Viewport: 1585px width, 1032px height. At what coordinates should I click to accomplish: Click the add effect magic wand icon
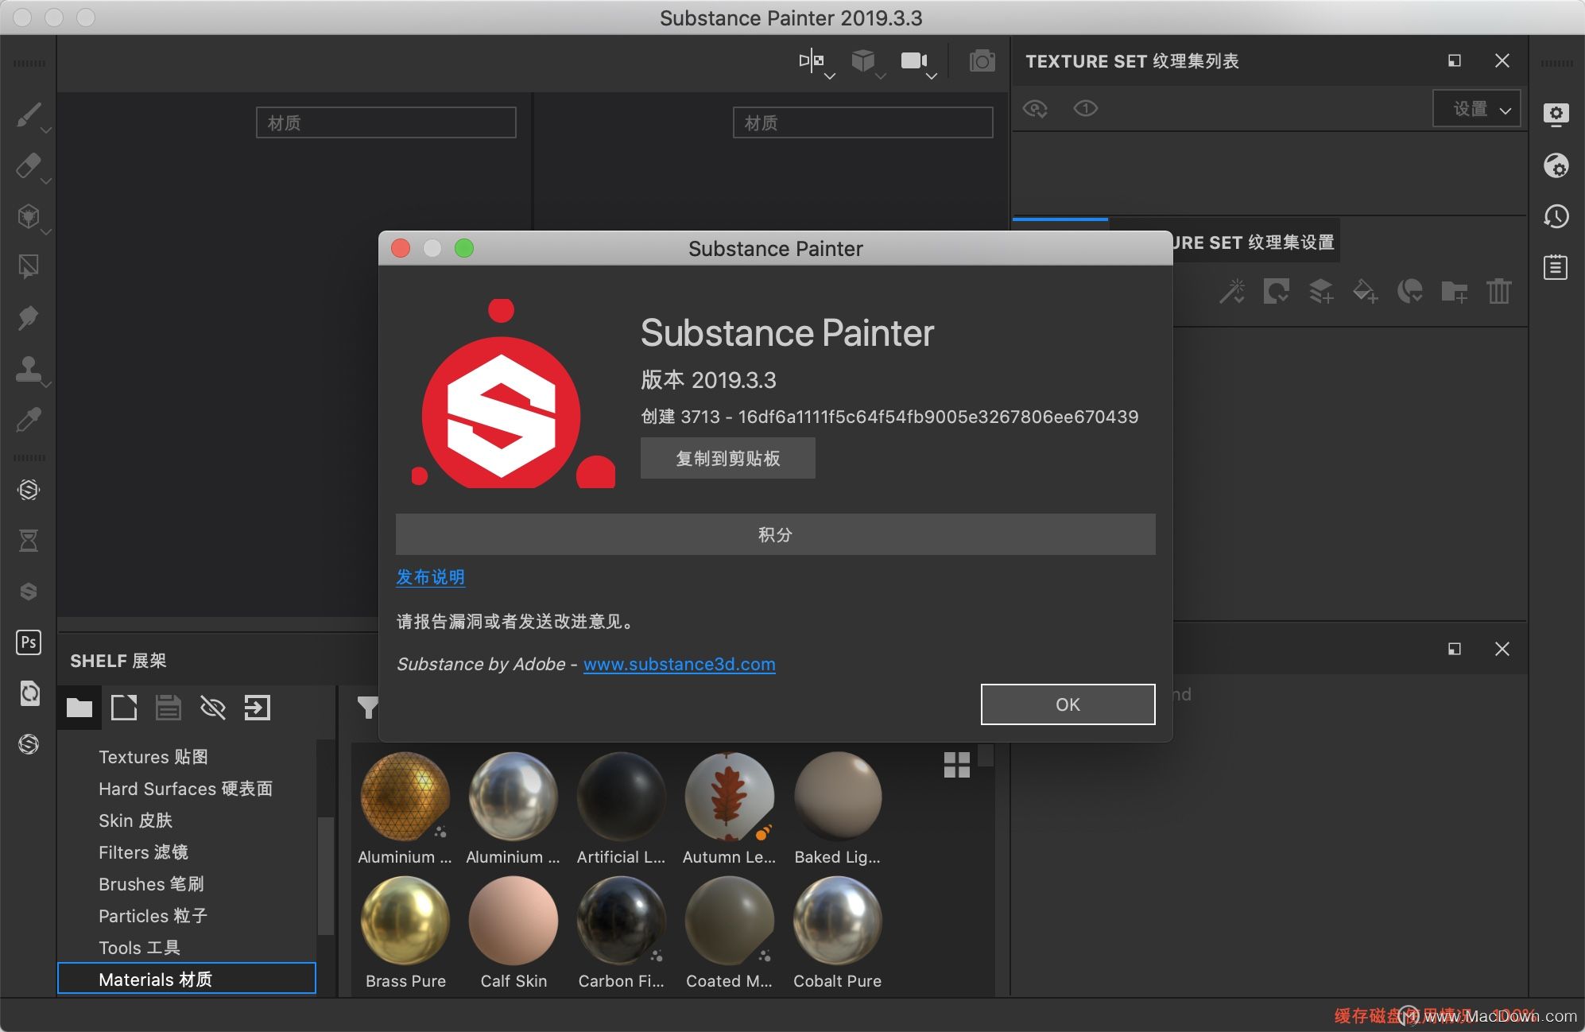[1232, 291]
